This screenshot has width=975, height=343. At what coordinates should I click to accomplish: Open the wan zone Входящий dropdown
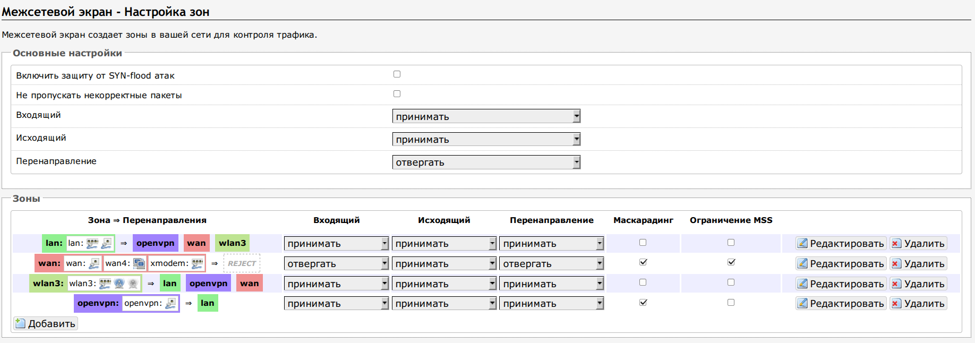(336, 264)
